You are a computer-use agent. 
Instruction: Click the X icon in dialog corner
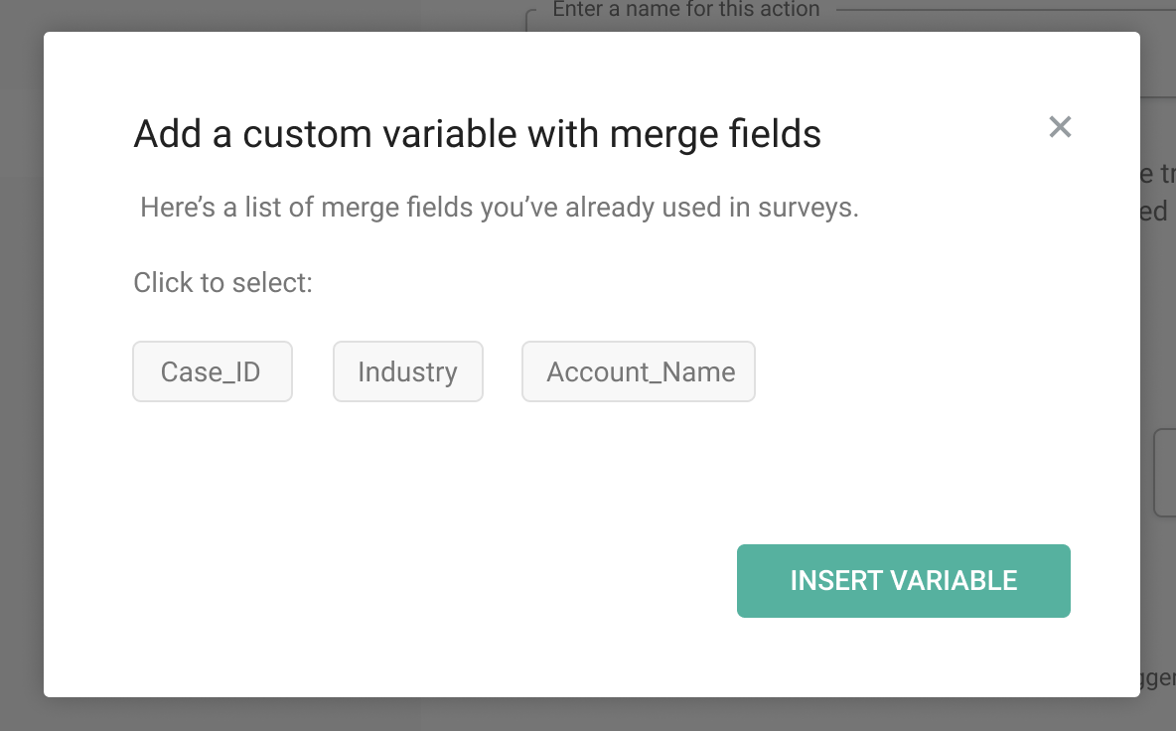point(1060,127)
